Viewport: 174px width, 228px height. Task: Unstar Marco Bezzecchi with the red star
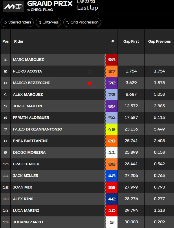tap(89, 83)
